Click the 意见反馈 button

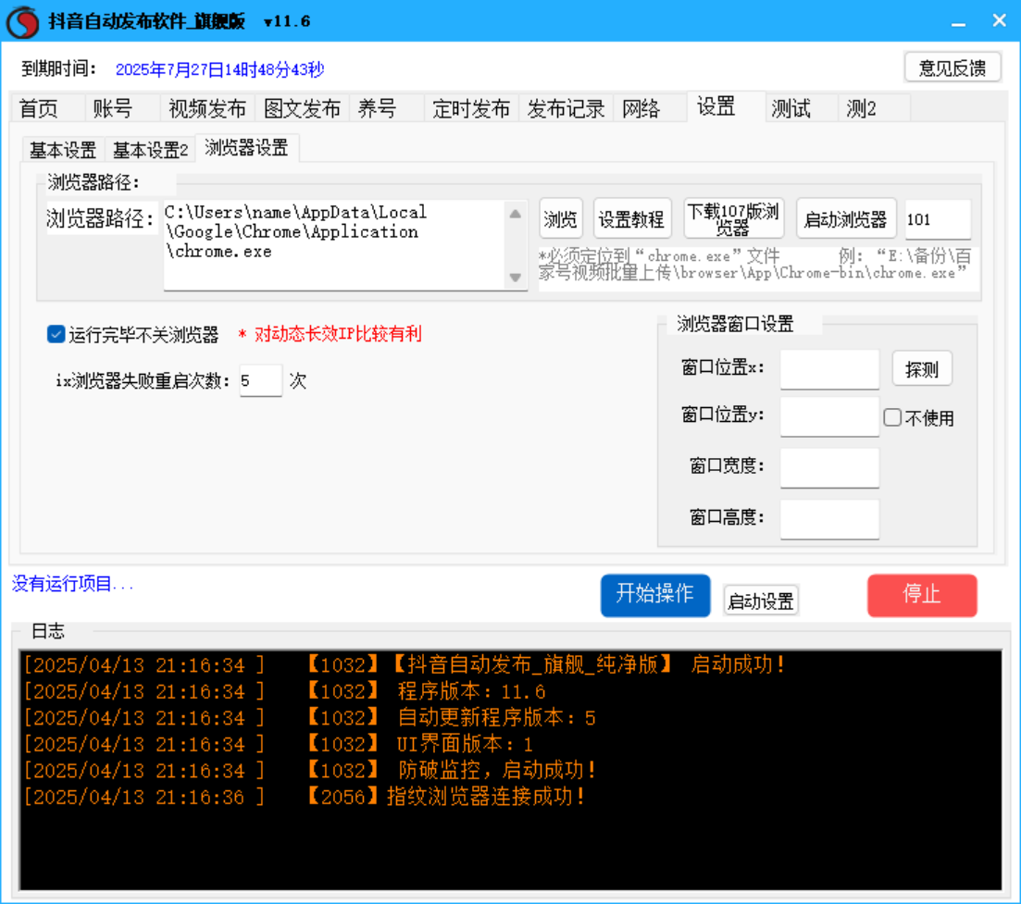[x=953, y=68]
